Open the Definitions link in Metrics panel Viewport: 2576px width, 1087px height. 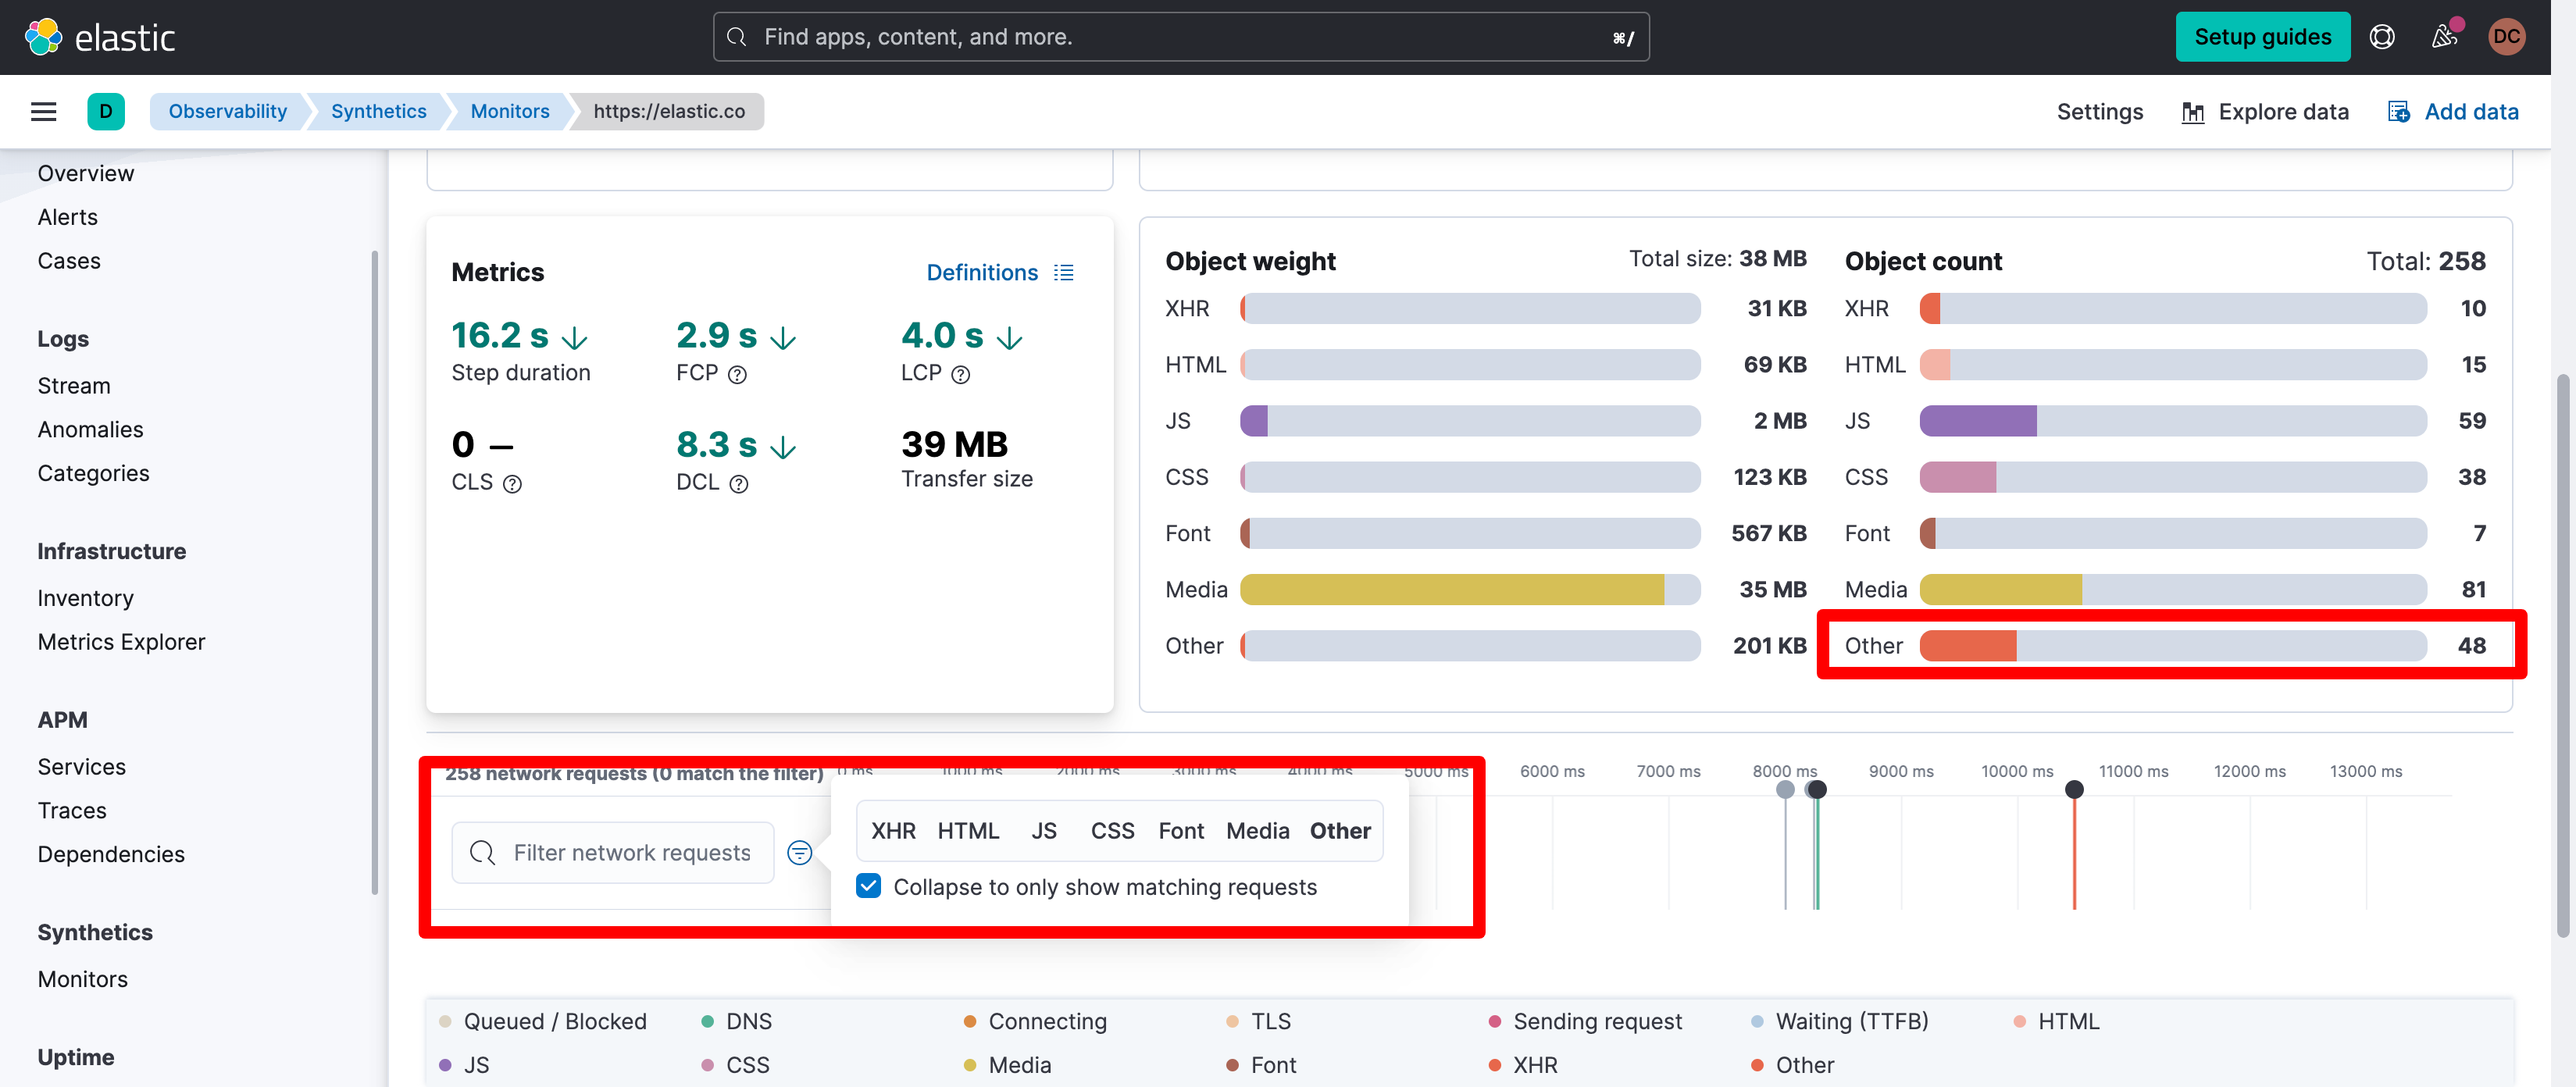(x=981, y=271)
